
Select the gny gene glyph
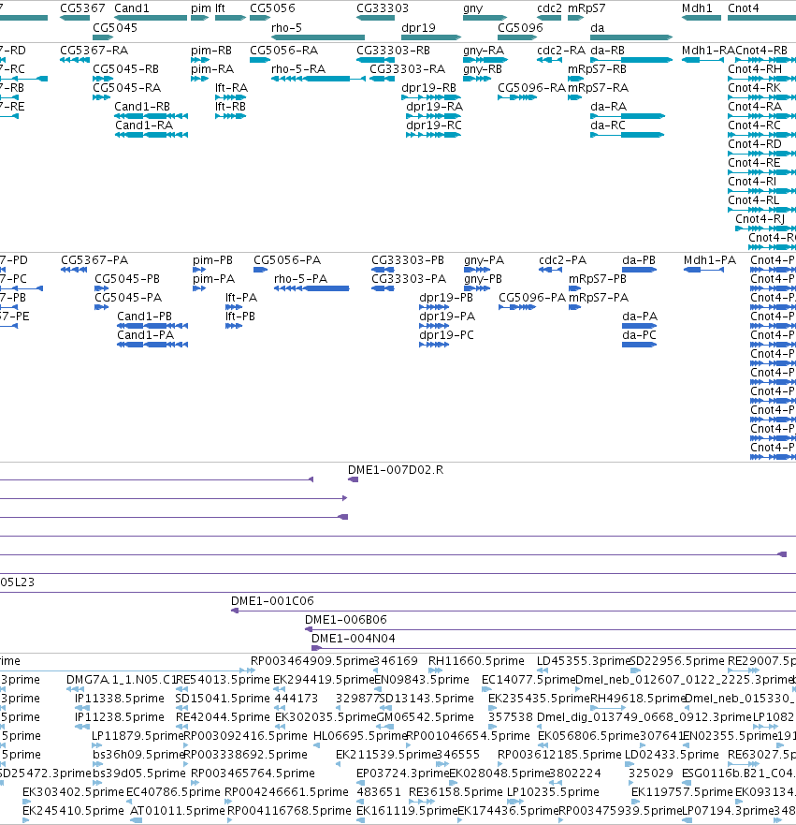pos(485,18)
